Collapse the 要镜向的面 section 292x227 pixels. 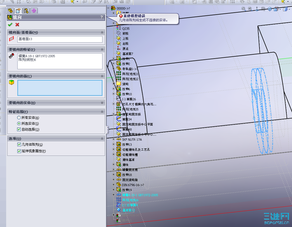(x=102, y=76)
